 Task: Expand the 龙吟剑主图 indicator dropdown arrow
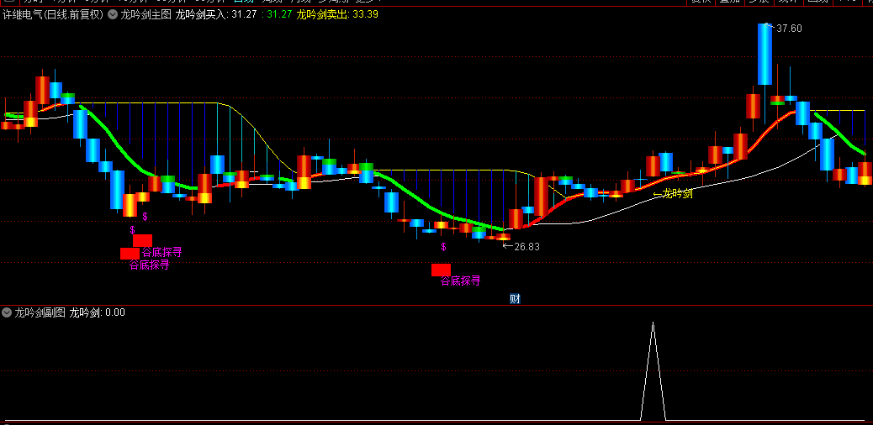click(x=112, y=15)
